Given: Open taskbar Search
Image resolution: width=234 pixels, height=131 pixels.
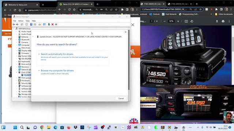Looking at the screenshot, I should pyautogui.click(x=22, y=127).
